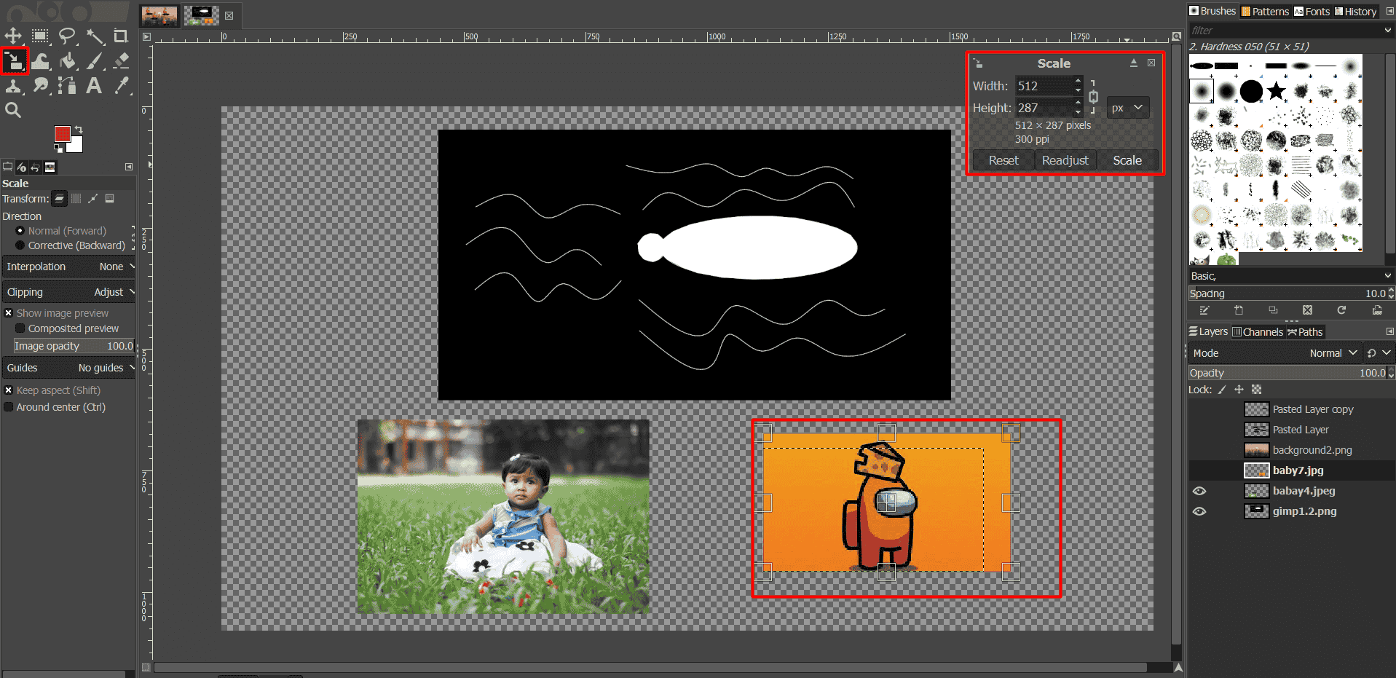1396x678 pixels.
Task: Open the Guides dropdown
Action: click(x=70, y=368)
